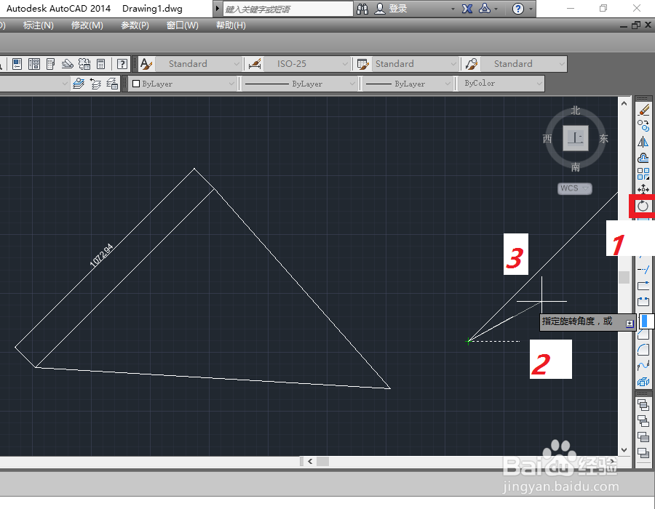This screenshot has width=655, height=509.
Task: Open the Layer States Manager icon
Action: 112,84
